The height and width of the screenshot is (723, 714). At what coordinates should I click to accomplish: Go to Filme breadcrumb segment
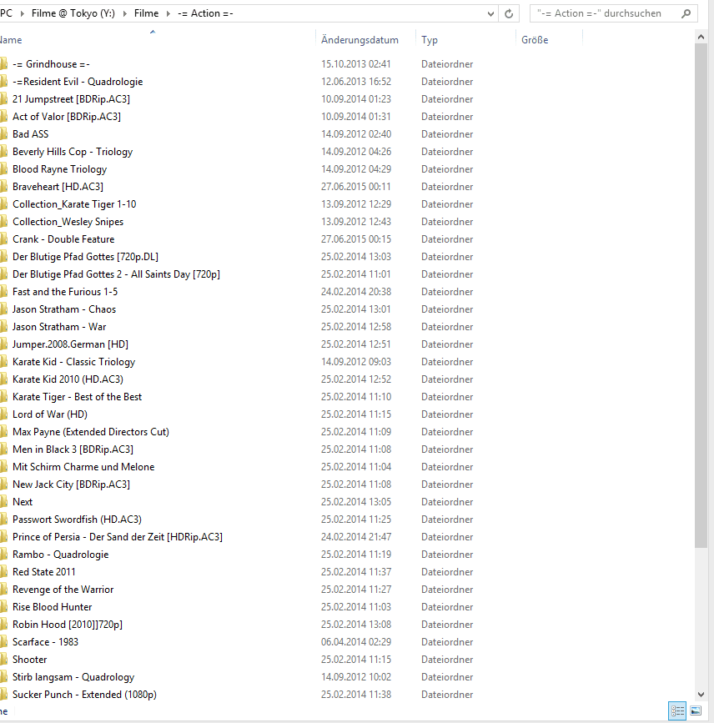[x=146, y=13]
